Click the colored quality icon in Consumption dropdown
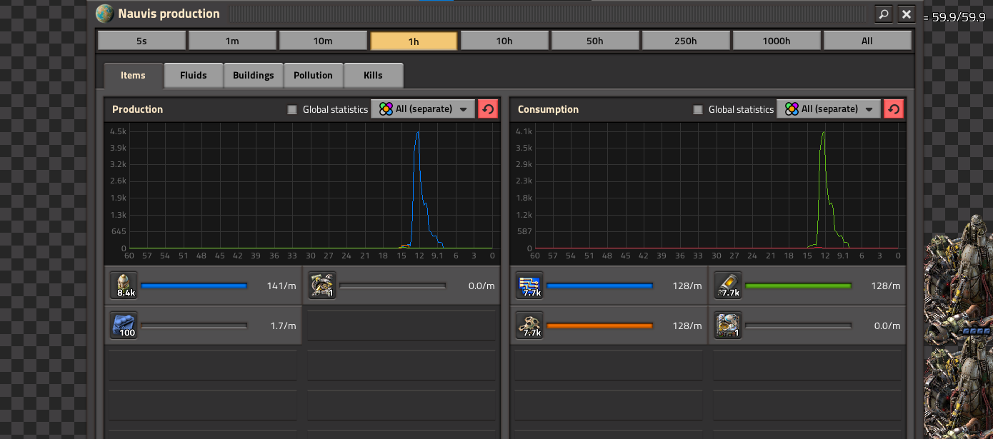This screenshot has width=993, height=439. (x=792, y=109)
